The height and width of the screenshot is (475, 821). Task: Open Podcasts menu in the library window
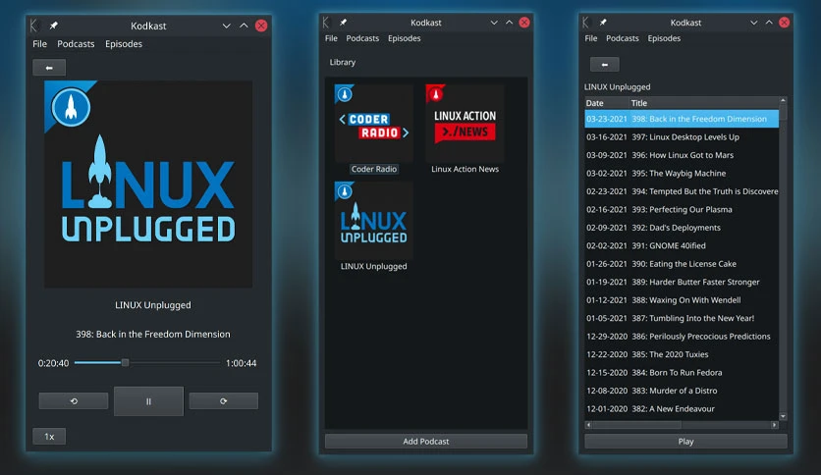point(362,38)
